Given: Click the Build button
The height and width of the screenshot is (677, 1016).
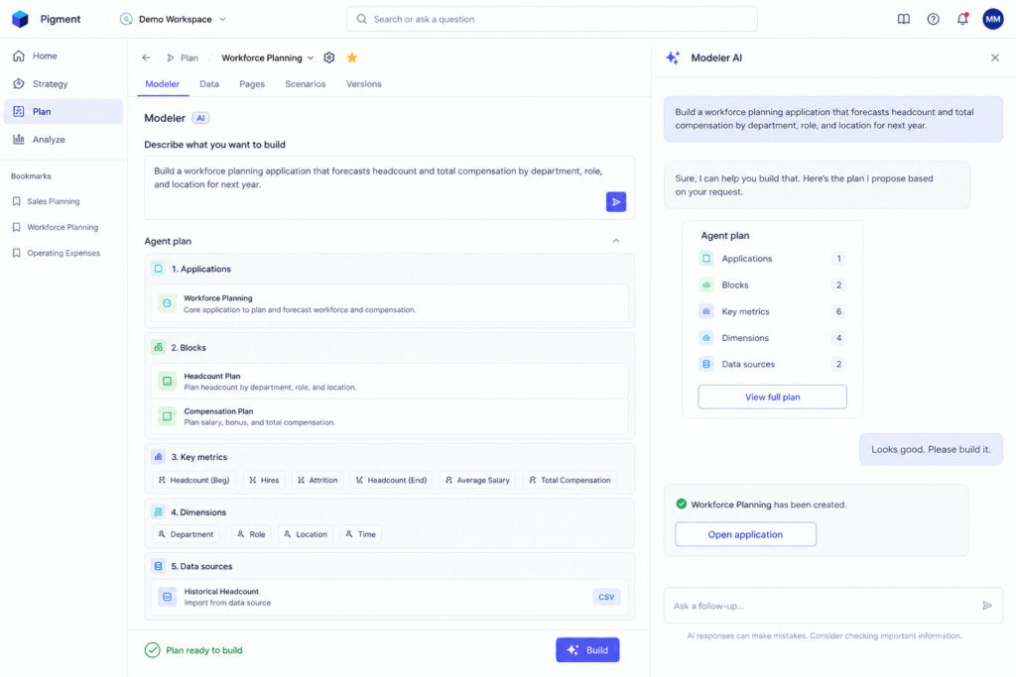Looking at the screenshot, I should [587, 650].
